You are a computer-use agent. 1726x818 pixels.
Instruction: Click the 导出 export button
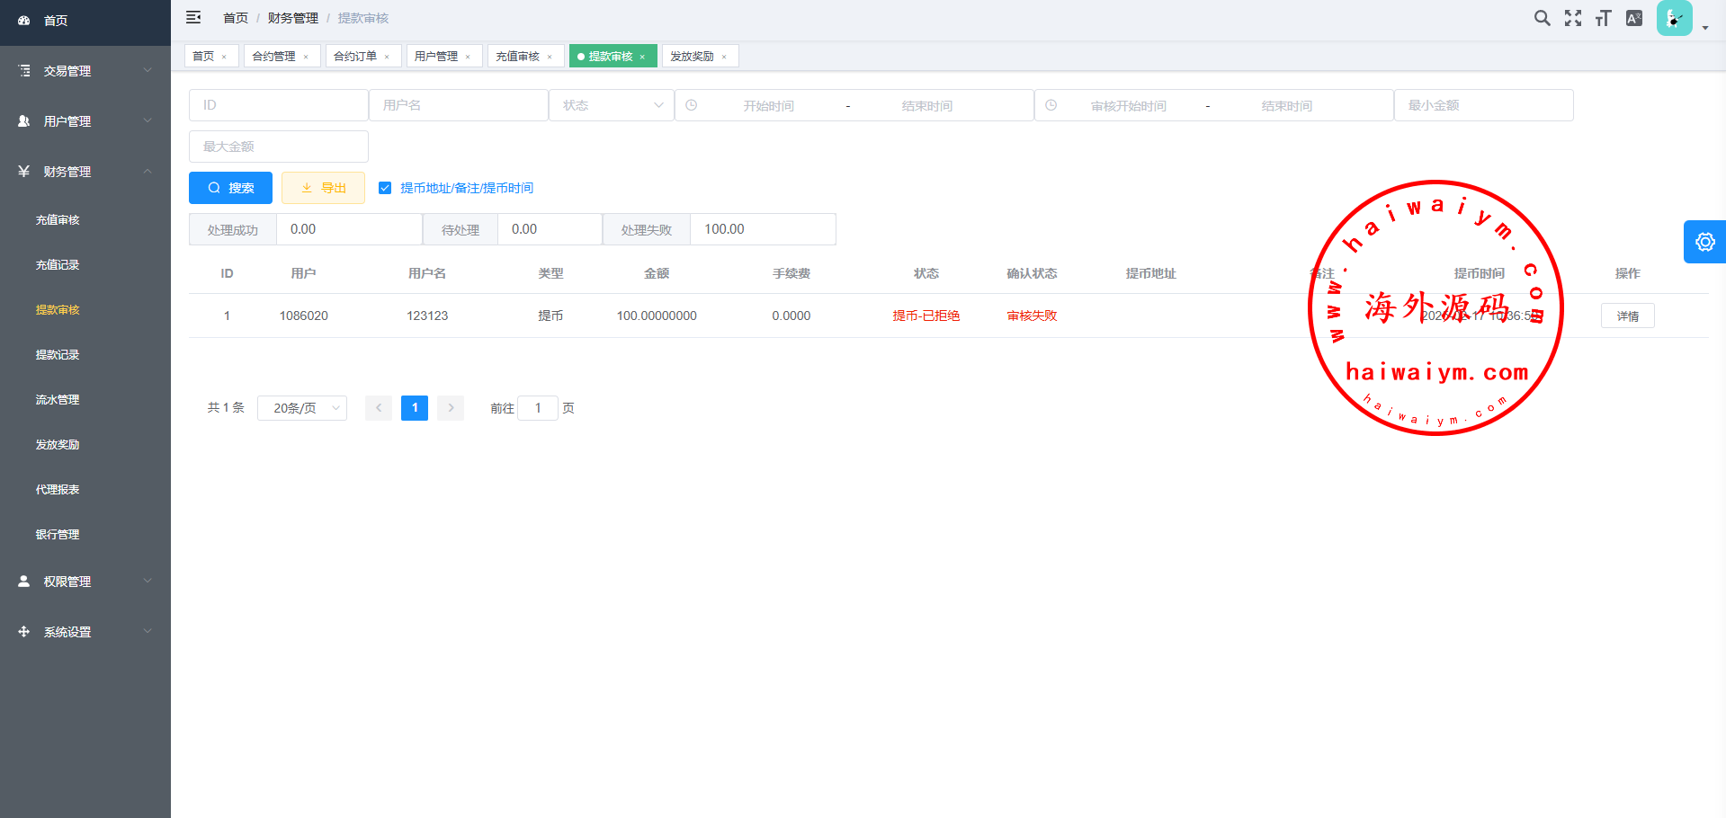point(323,188)
